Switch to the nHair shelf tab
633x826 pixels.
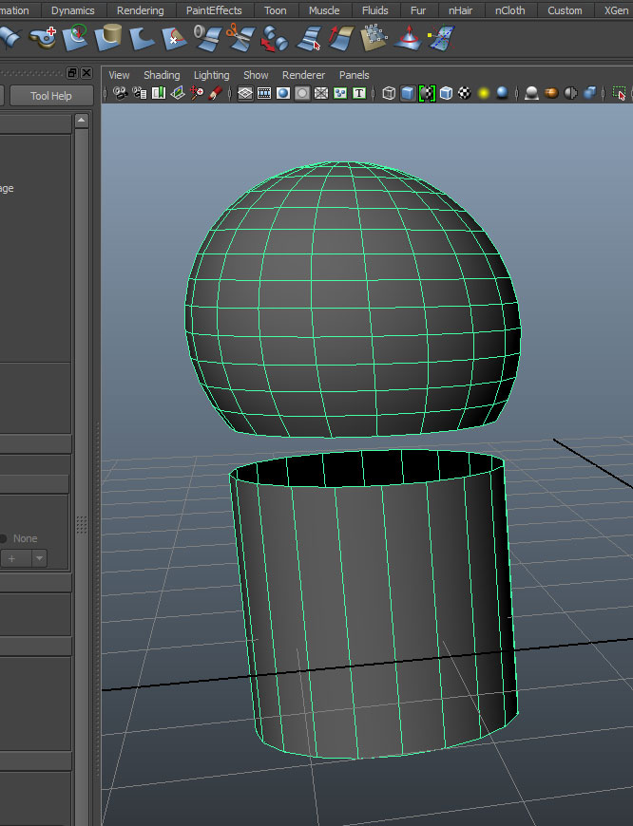coord(461,10)
